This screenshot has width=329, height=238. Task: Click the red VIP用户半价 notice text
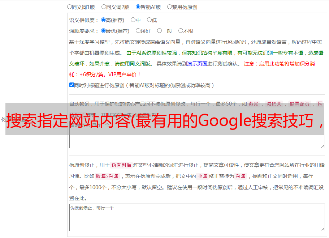click(124, 75)
